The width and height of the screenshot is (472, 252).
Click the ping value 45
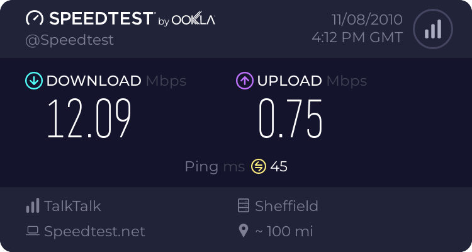[279, 166]
